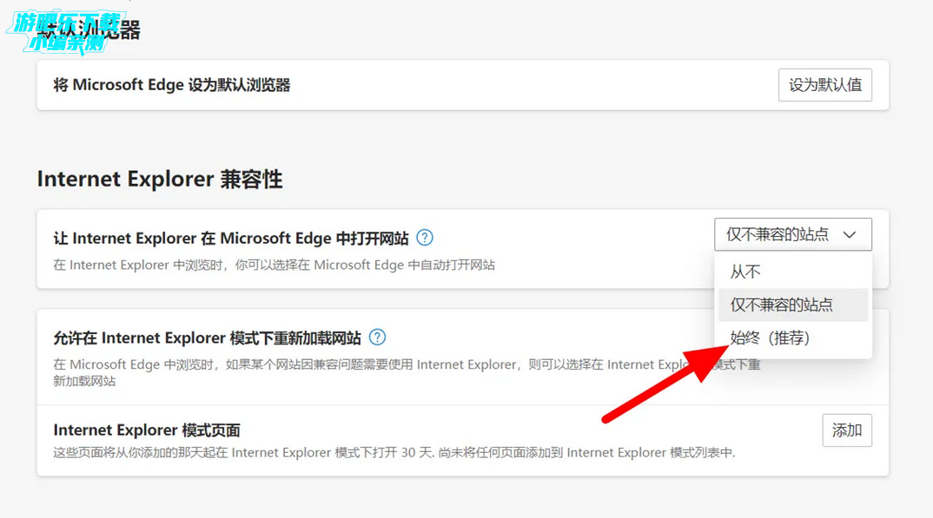The width and height of the screenshot is (933, 518).
Task: Click help icon beside 模式下重新加载网站
Action: 377,338
